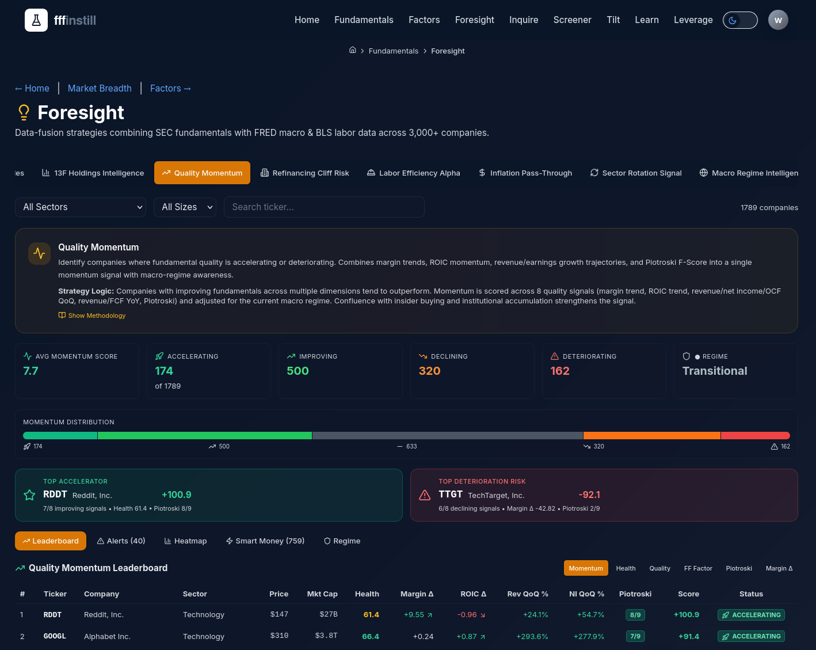Click the gray neutral distribution segment
The width and height of the screenshot is (816, 650).
pos(448,436)
